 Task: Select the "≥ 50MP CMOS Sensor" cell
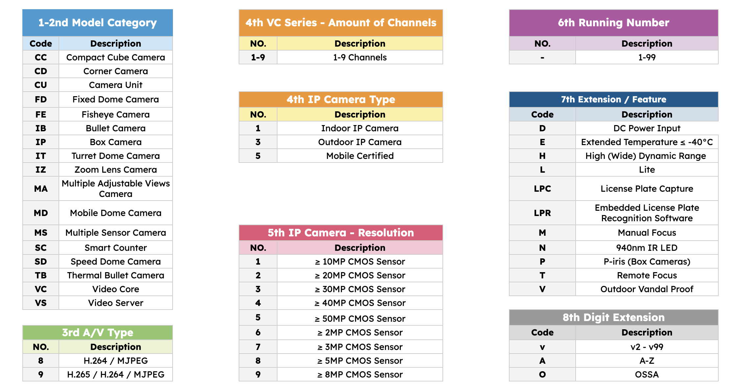[x=360, y=319]
